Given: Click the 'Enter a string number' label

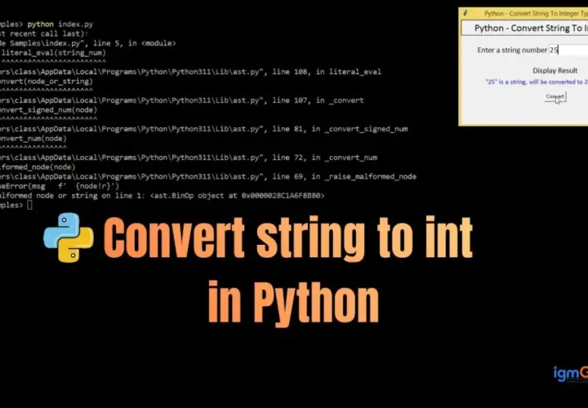Looking at the screenshot, I should (512, 50).
